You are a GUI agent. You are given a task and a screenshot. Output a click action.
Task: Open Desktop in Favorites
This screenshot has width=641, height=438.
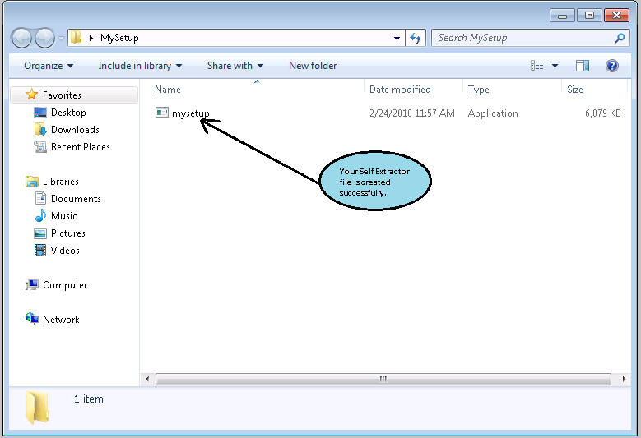68,113
